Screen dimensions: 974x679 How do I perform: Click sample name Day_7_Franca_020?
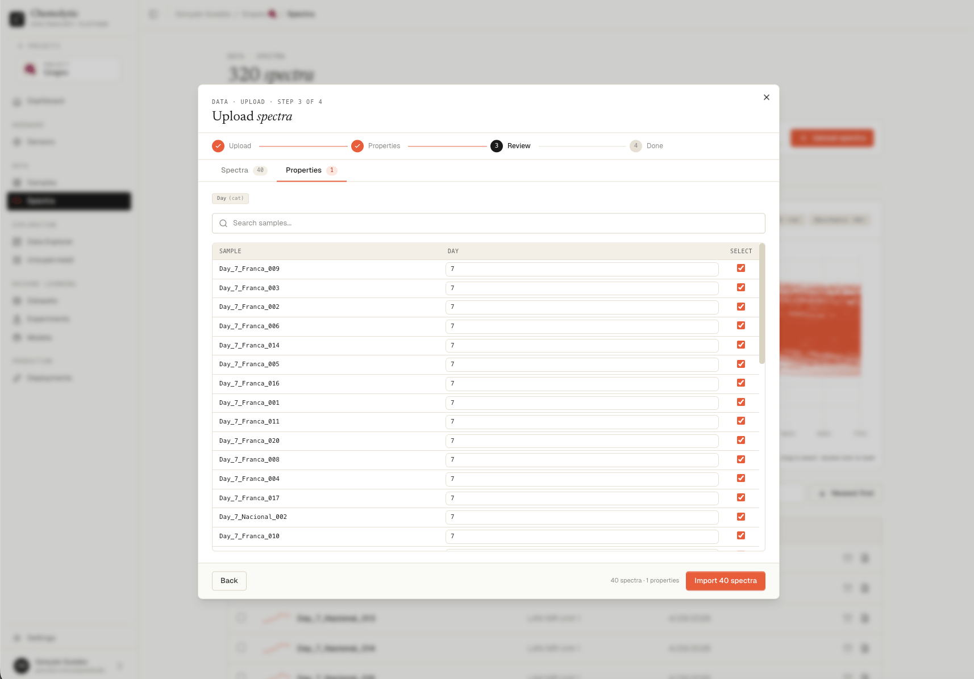tap(249, 441)
